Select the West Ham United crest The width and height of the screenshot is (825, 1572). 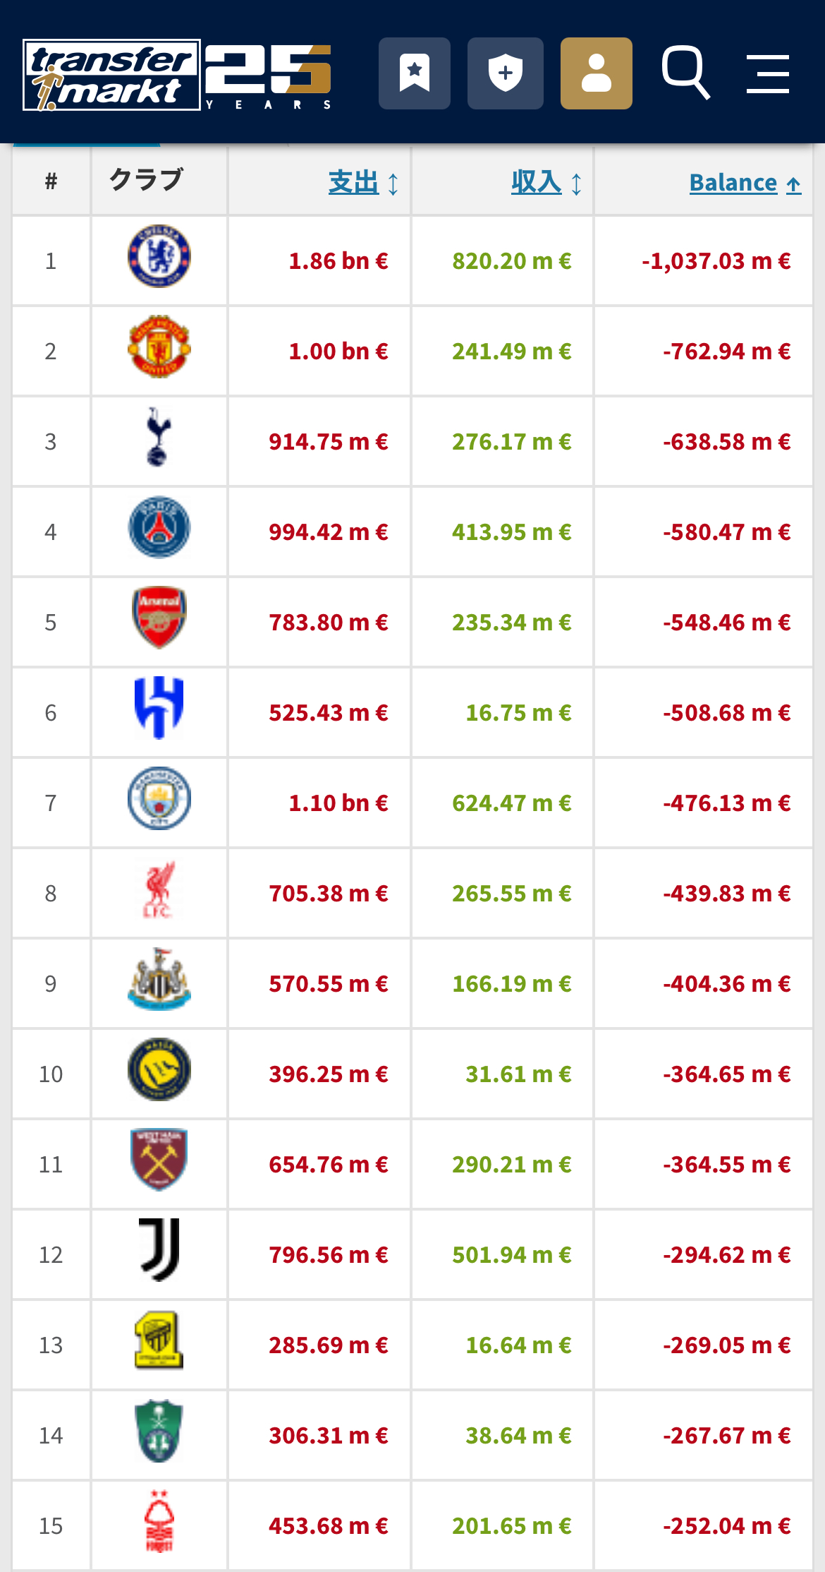(x=159, y=1160)
